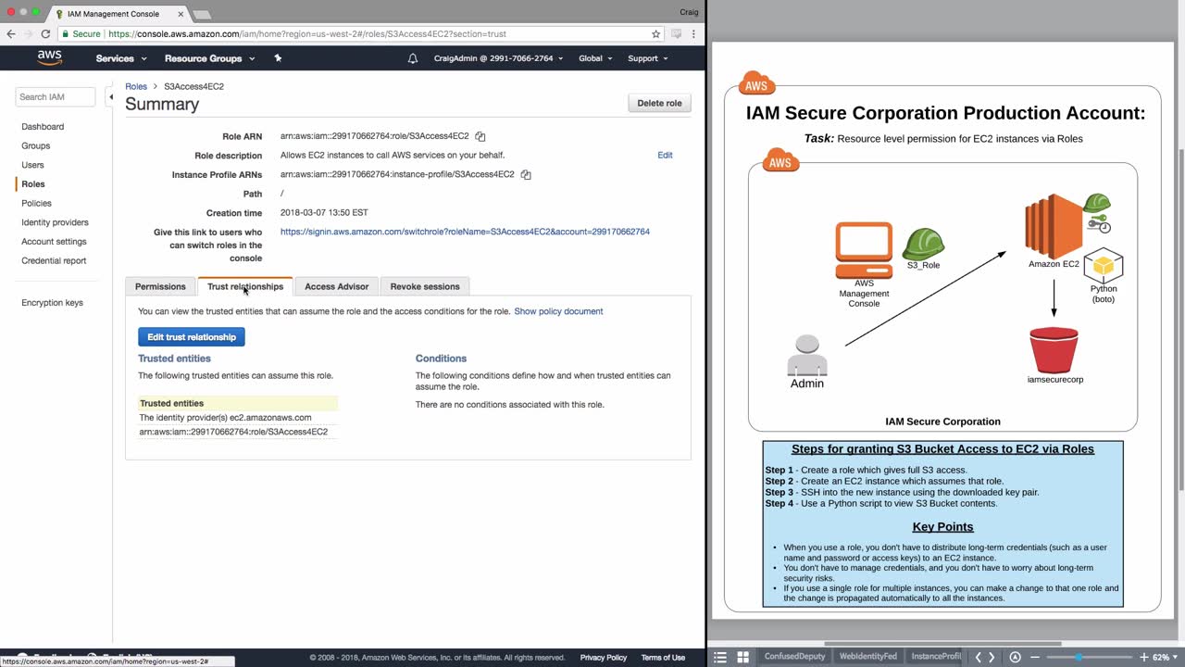The image size is (1185, 667).
Task: Open the Global region dropdown
Action: tap(595, 58)
